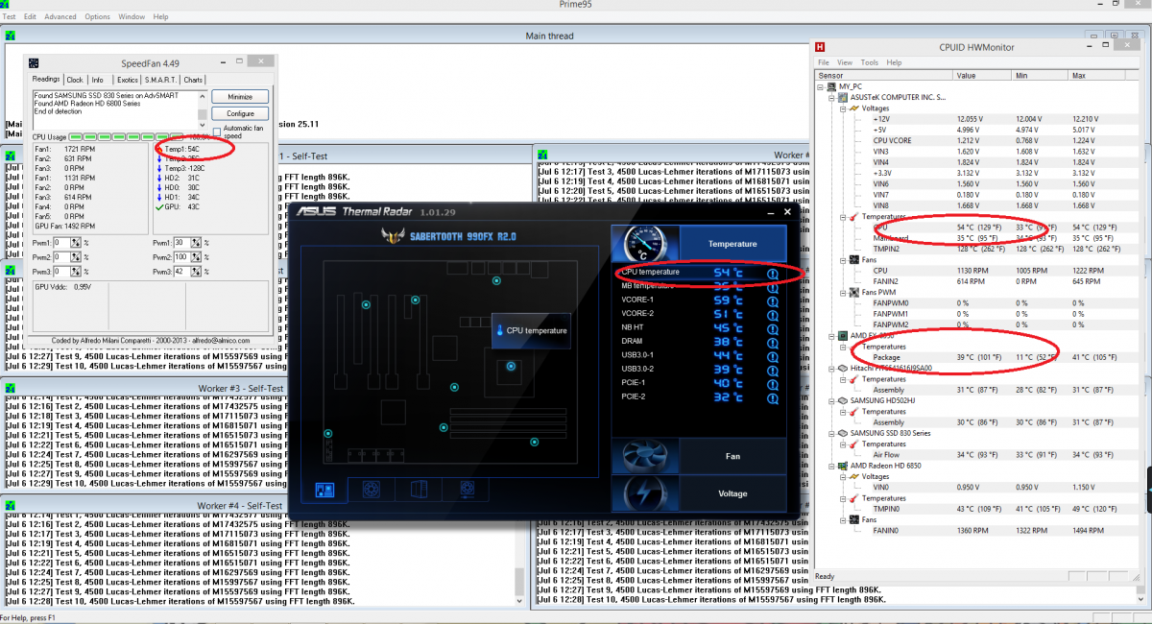Viewport: 1152px width, 624px height.
Task: Open USB3.0-1 info icon in Thermal Radar
Action: 773,355
